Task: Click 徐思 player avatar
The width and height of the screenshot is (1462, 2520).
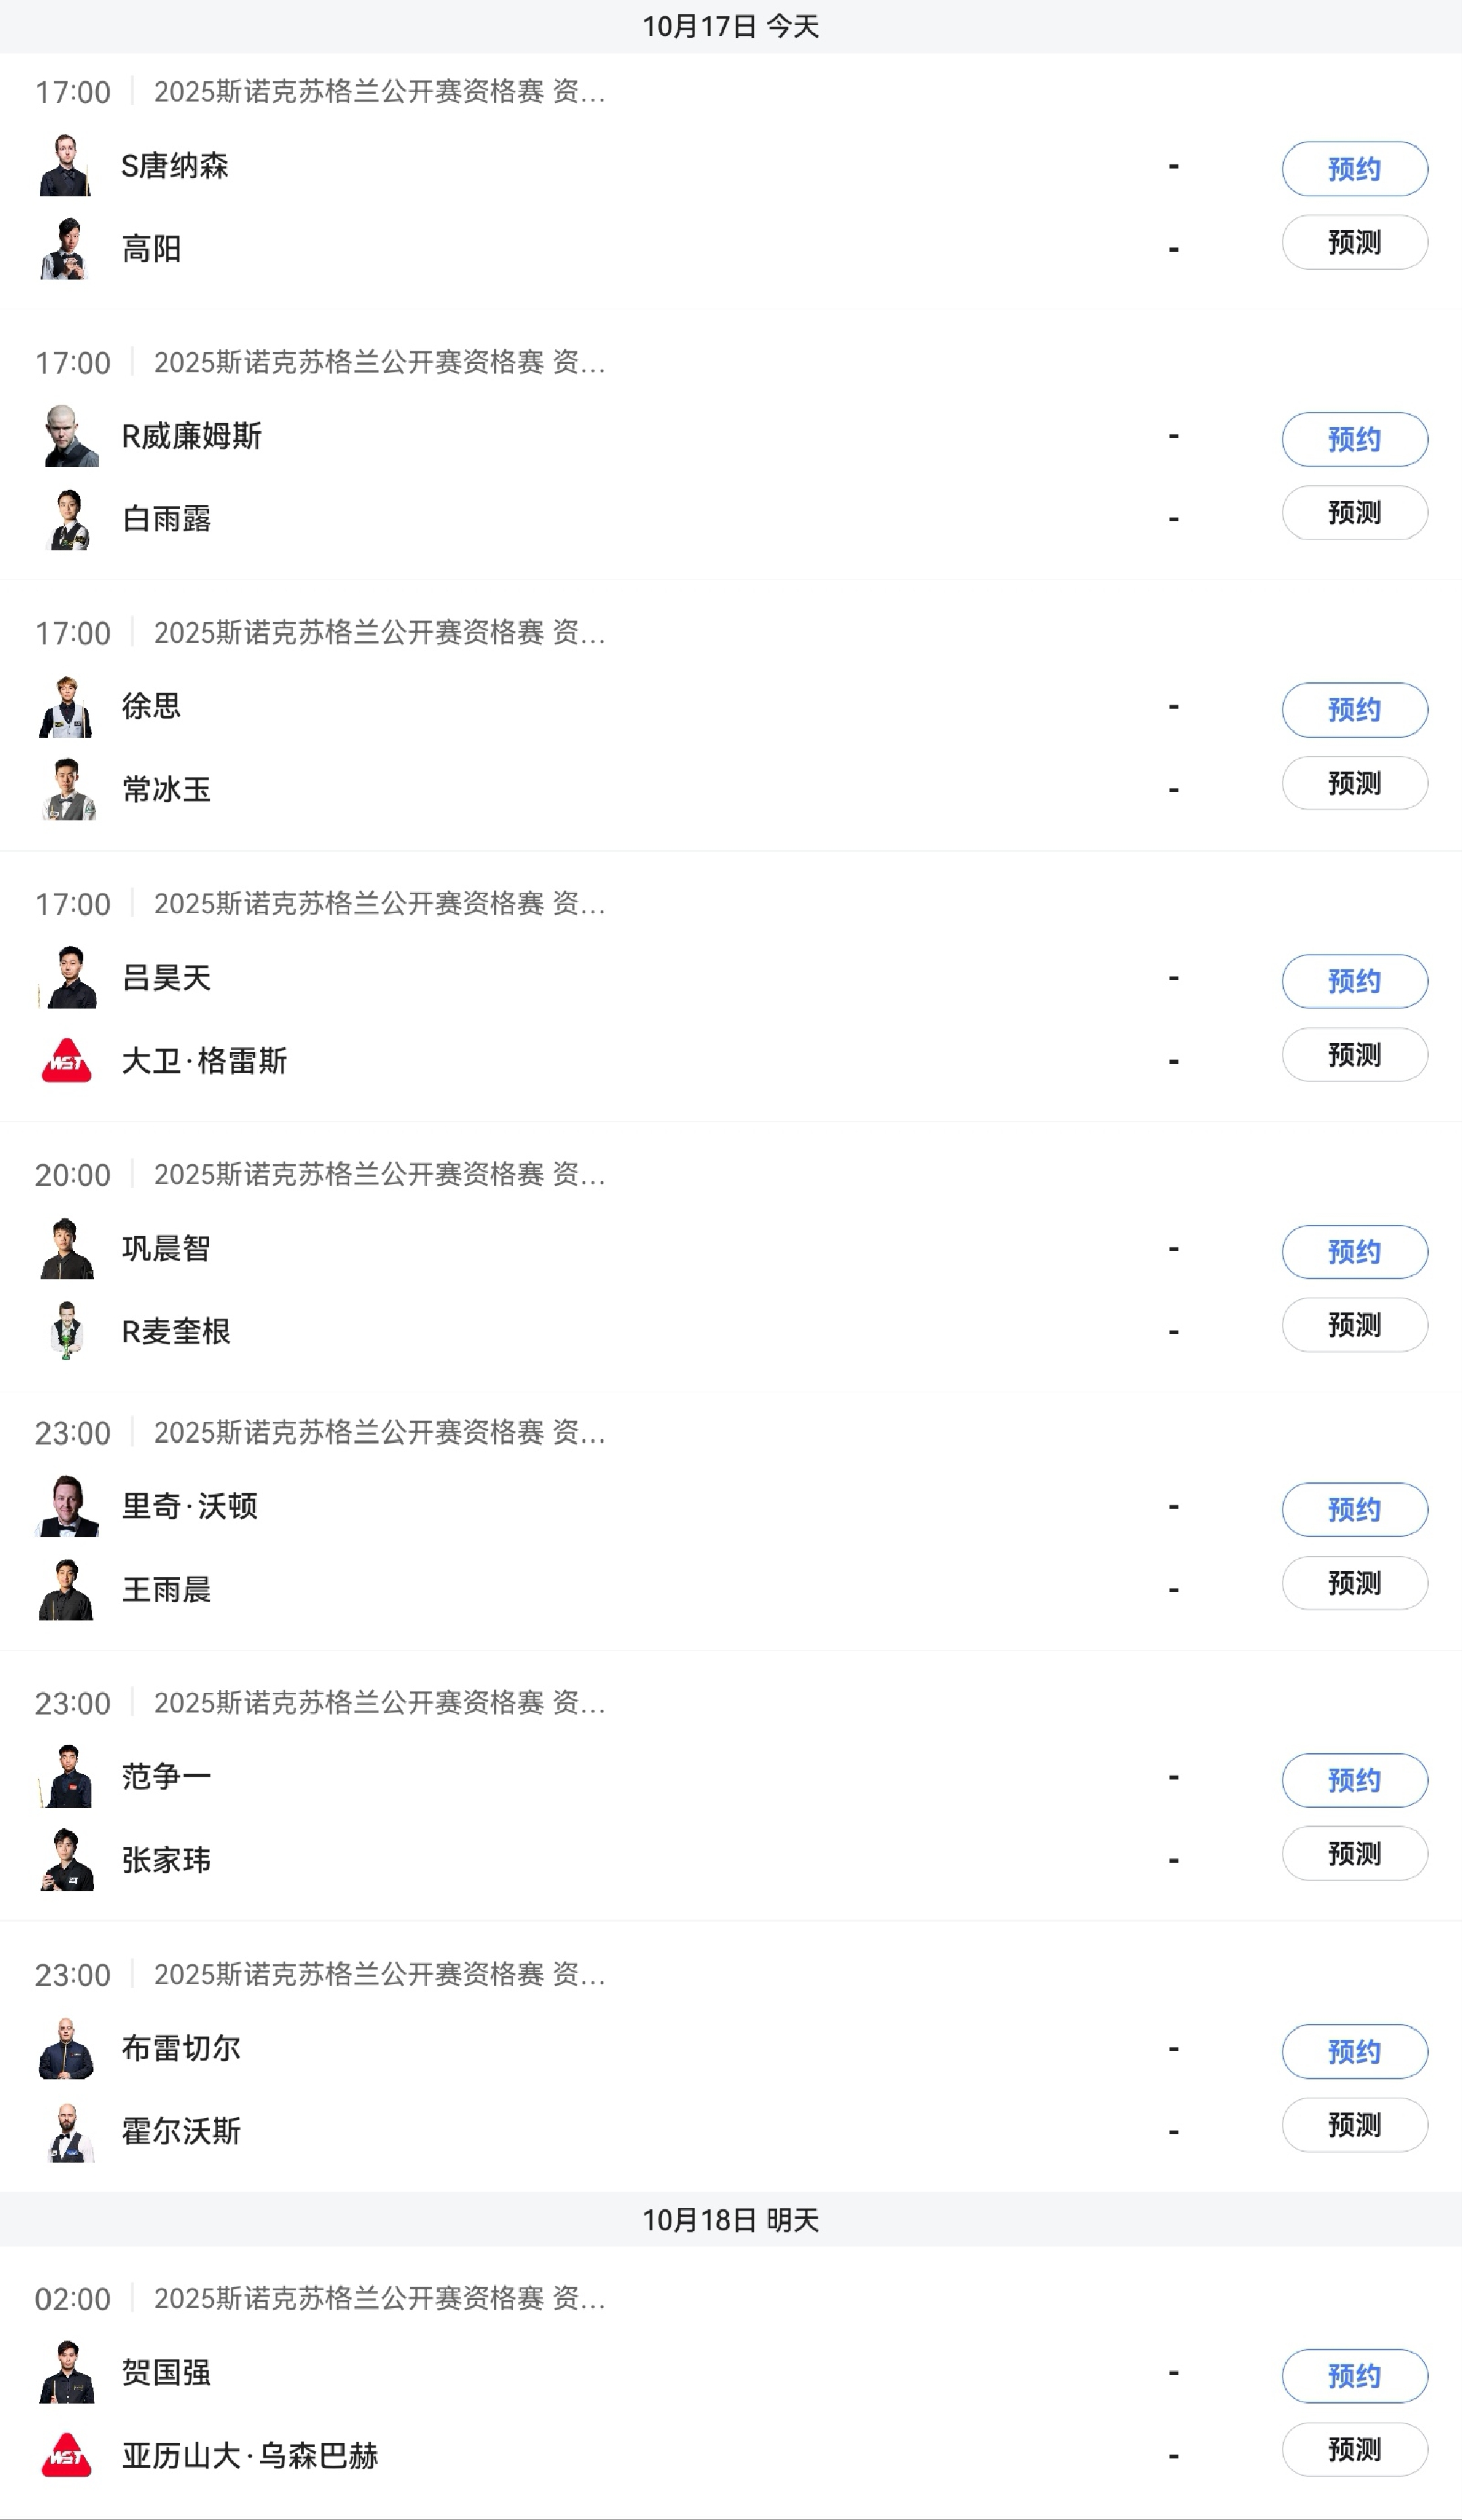Action: pyautogui.click(x=66, y=707)
